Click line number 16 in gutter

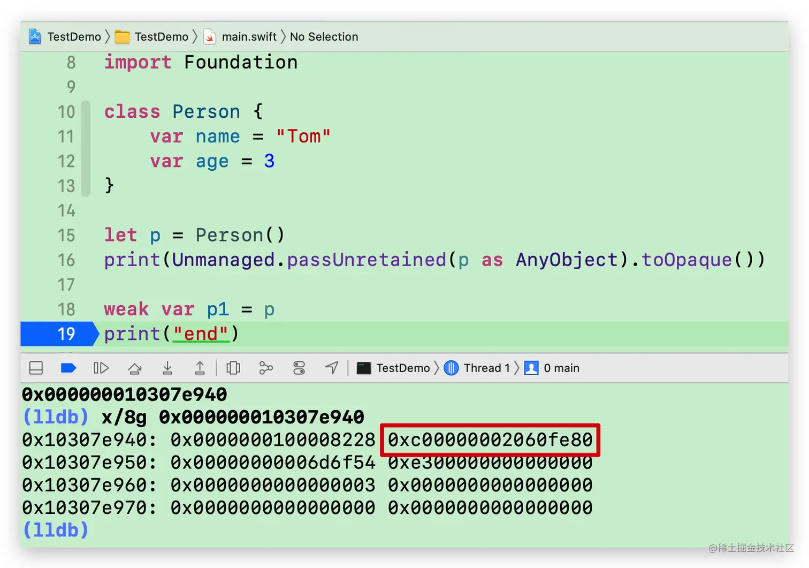click(x=66, y=260)
